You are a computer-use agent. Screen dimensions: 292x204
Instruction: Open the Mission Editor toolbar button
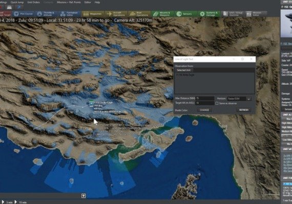(256, 14)
